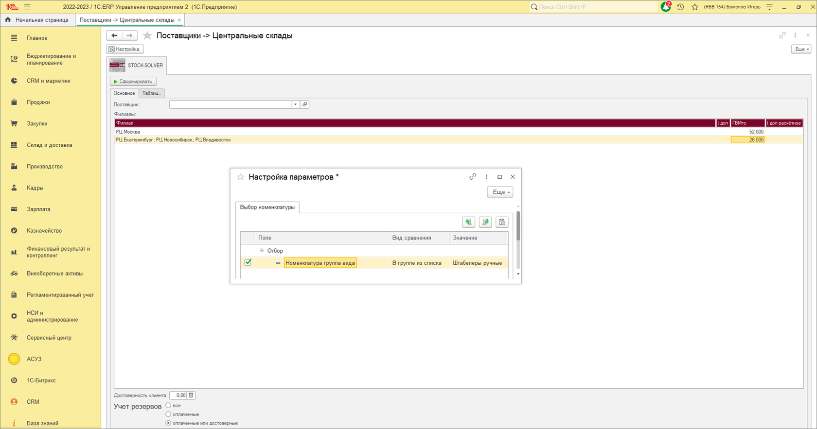817x429 pixels.
Task: Click the Настройка button
Action: pyautogui.click(x=125, y=49)
